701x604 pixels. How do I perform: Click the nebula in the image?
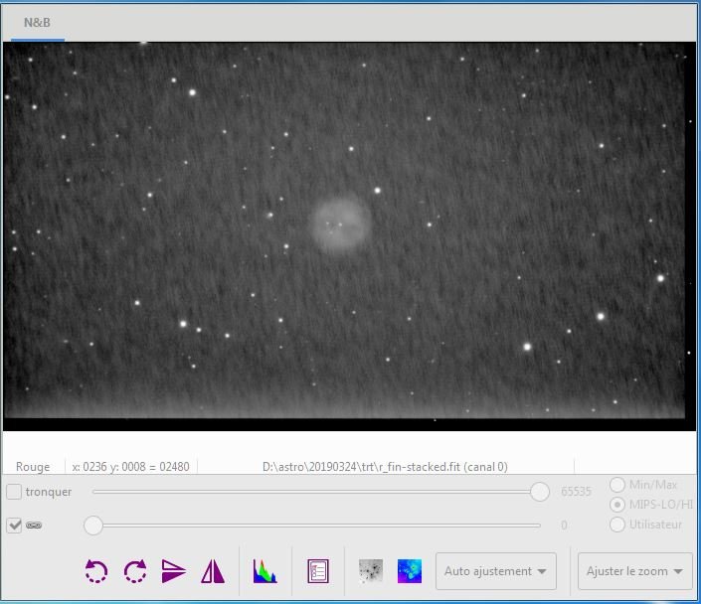click(x=342, y=223)
